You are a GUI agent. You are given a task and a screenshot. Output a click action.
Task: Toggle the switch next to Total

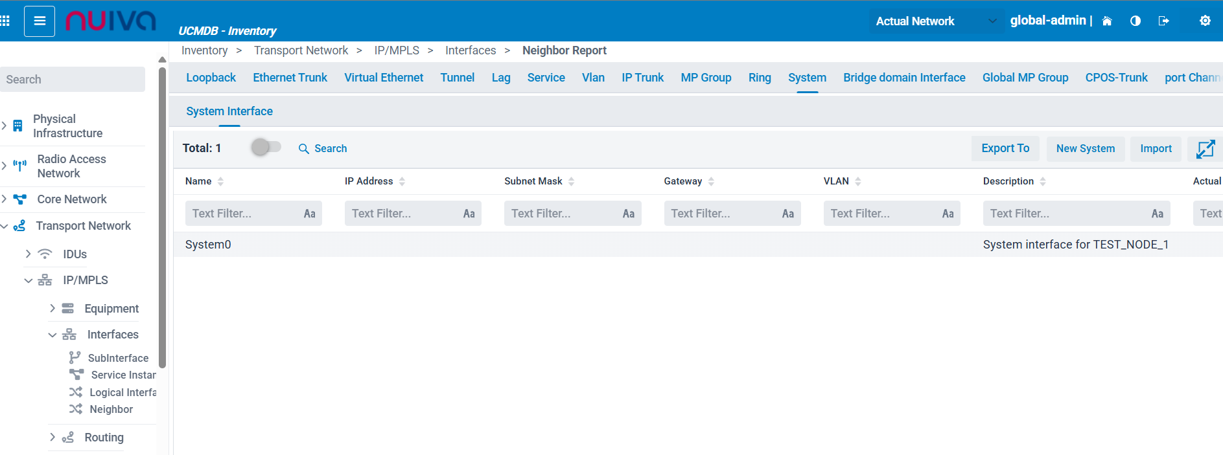coord(266,148)
